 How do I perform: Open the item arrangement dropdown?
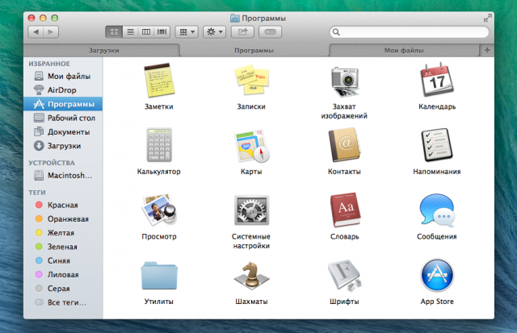(187, 32)
